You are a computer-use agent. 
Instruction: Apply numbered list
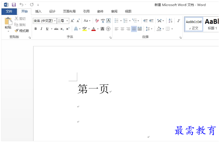pos(125,21)
